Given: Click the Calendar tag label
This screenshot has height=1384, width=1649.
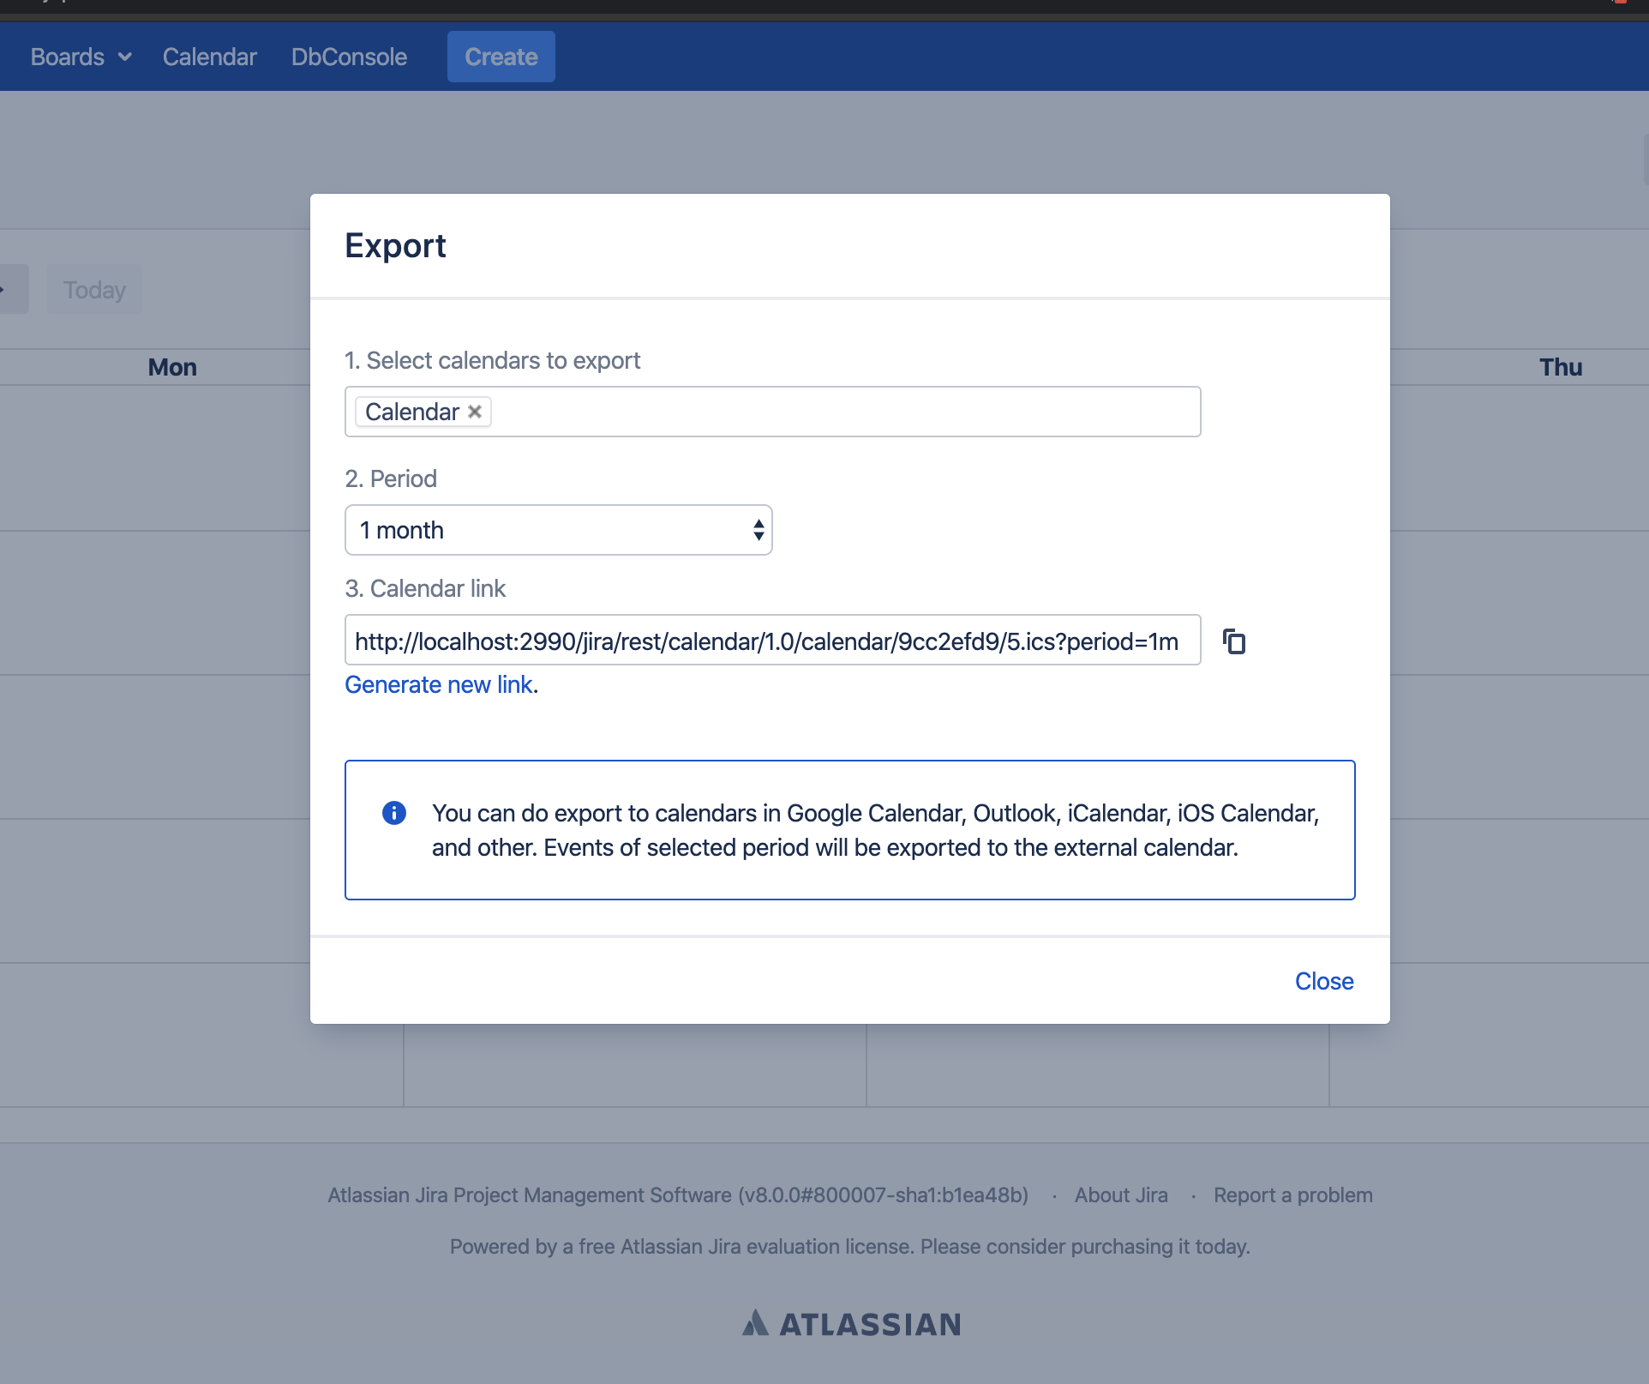Looking at the screenshot, I should (412, 412).
